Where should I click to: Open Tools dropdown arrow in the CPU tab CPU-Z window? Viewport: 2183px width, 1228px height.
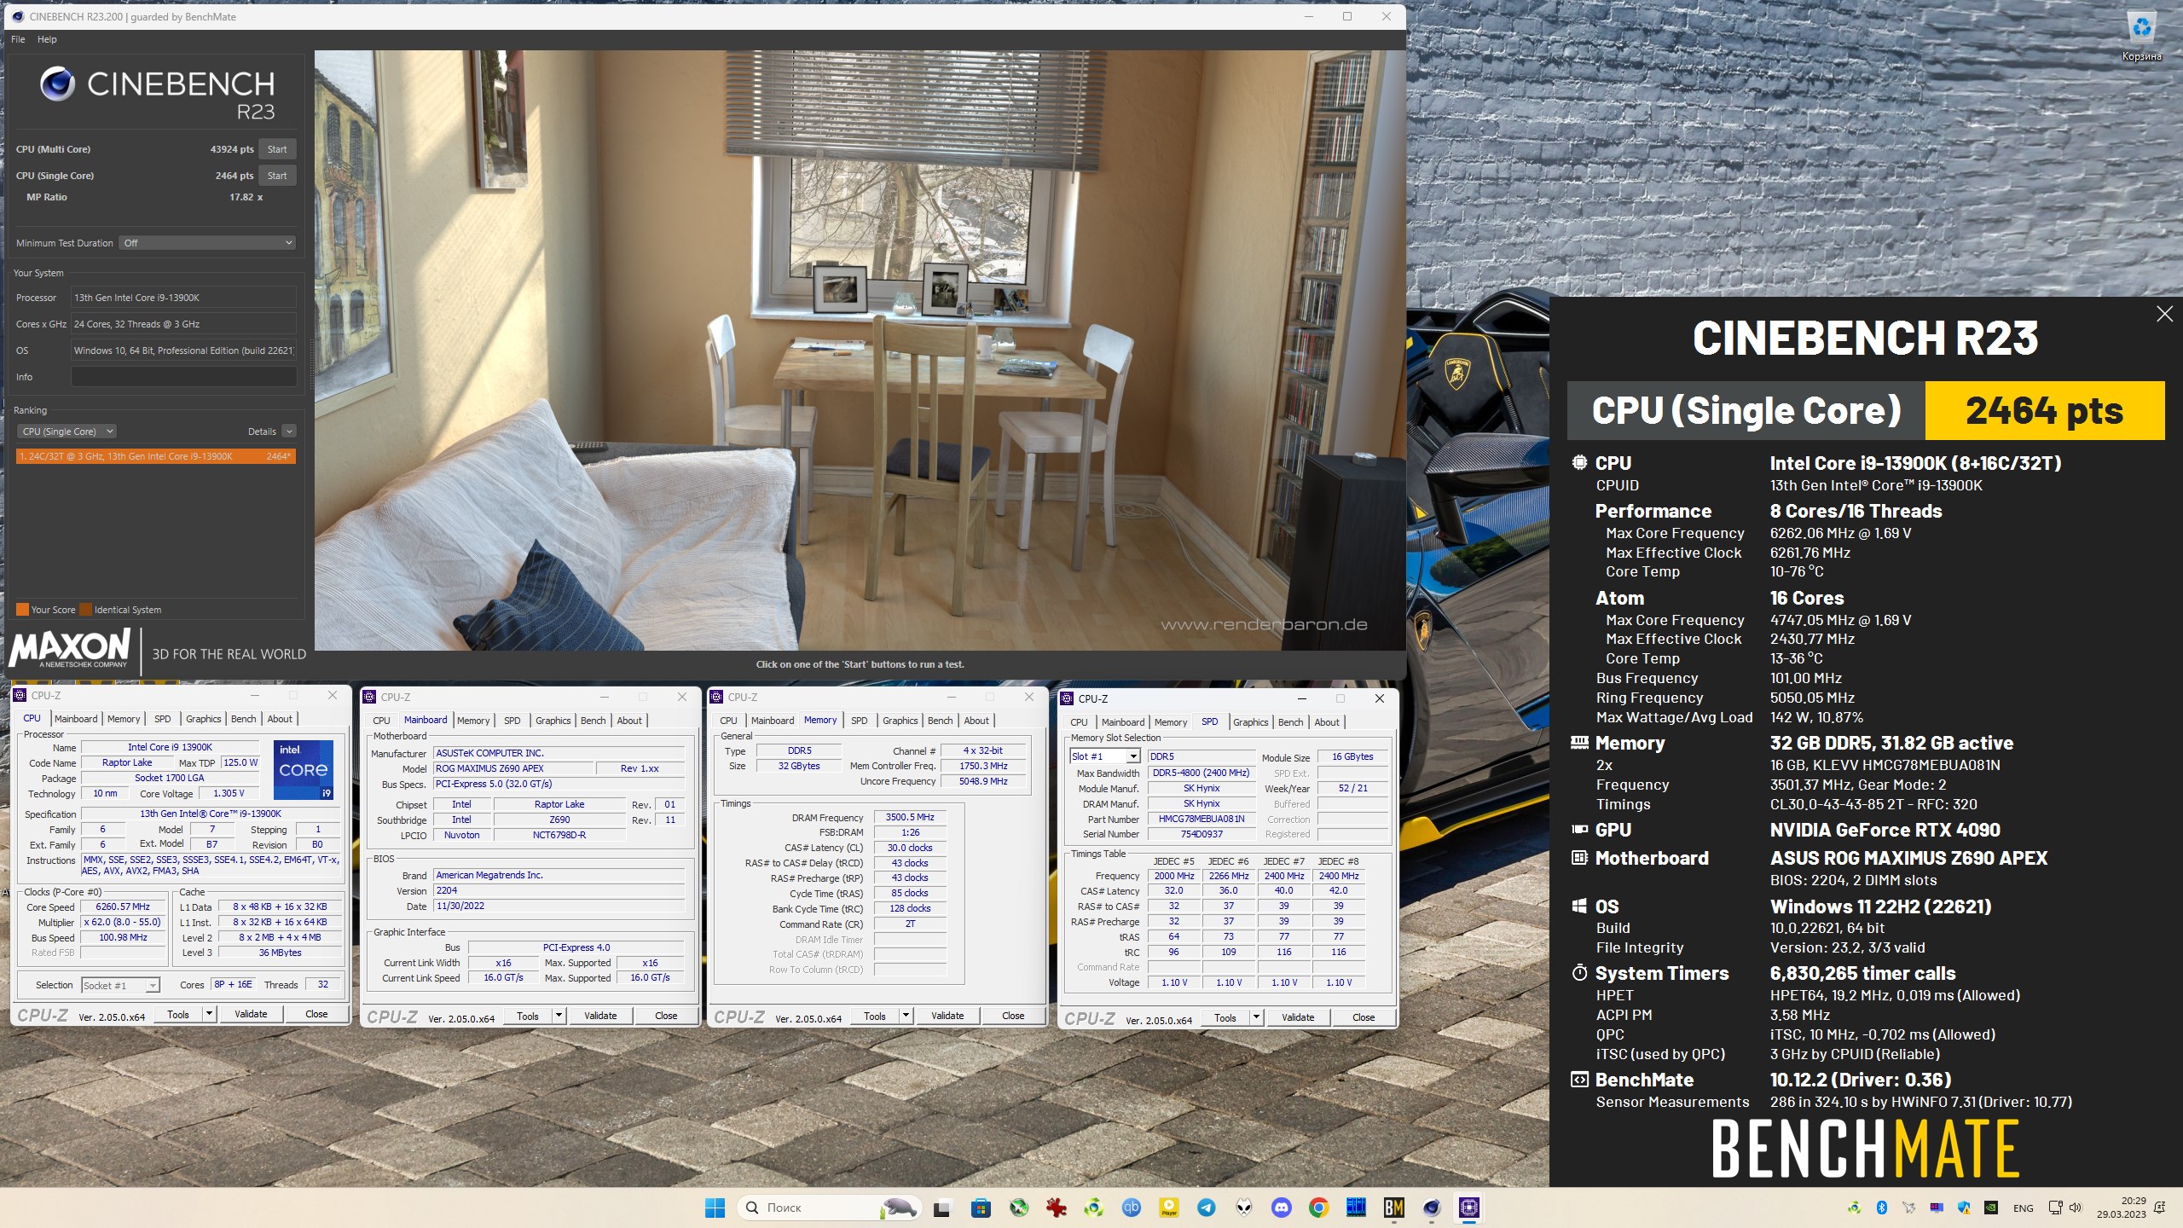pos(208,1014)
